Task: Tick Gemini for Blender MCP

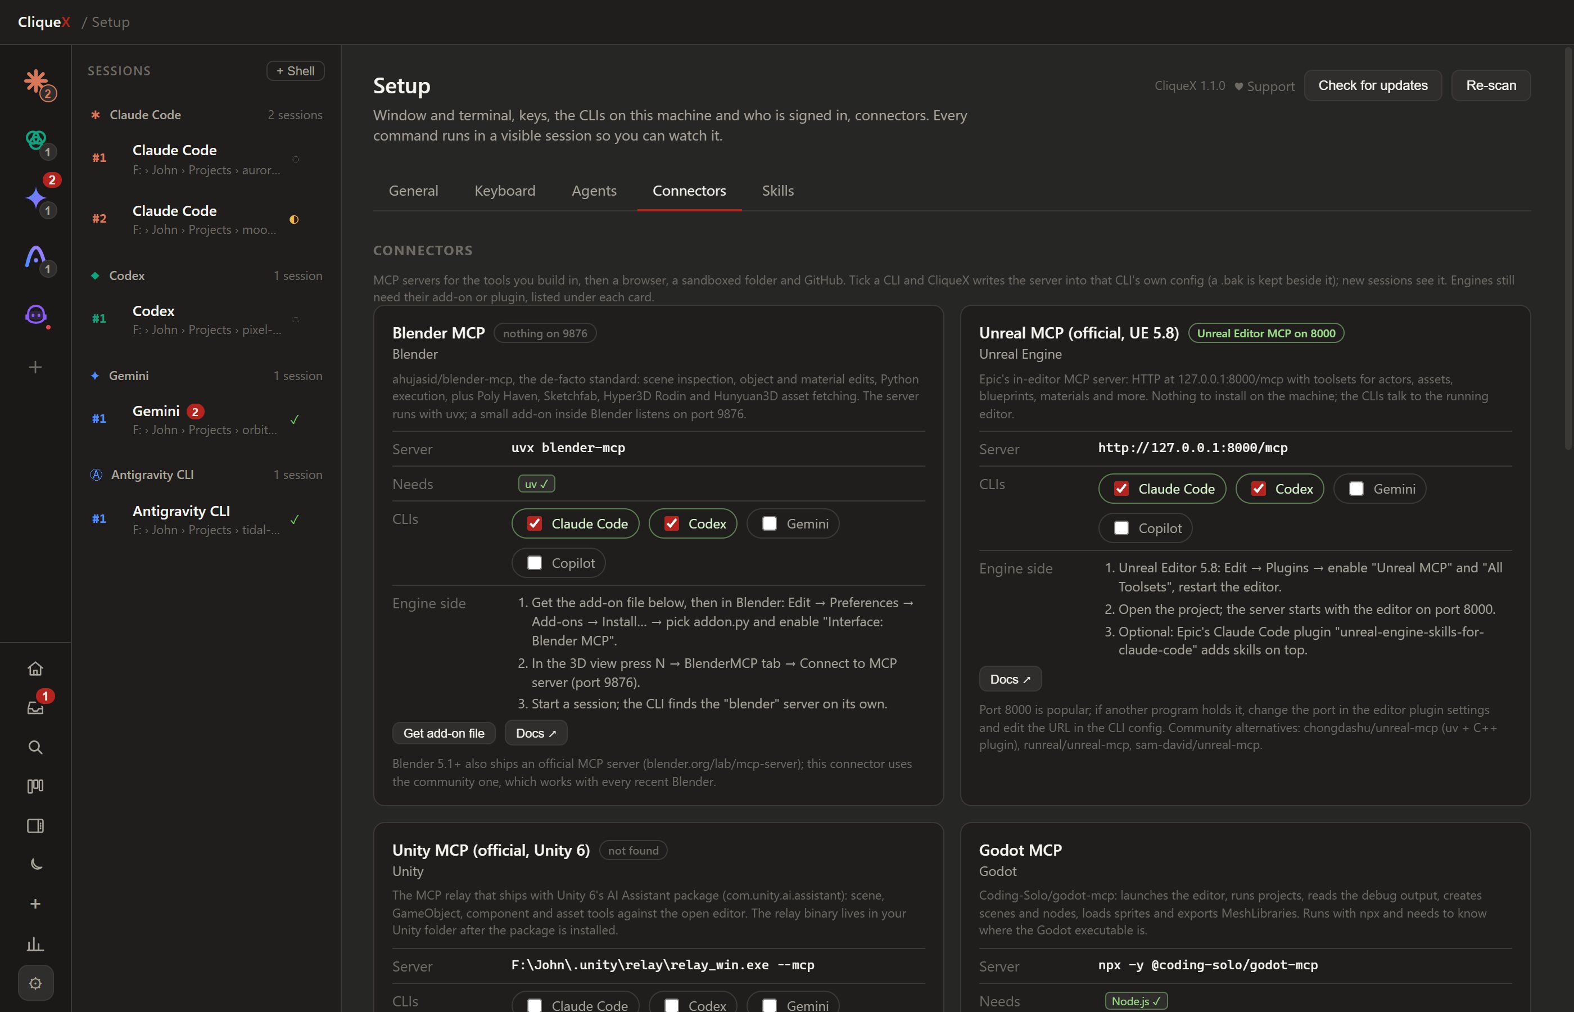Action: (x=769, y=524)
